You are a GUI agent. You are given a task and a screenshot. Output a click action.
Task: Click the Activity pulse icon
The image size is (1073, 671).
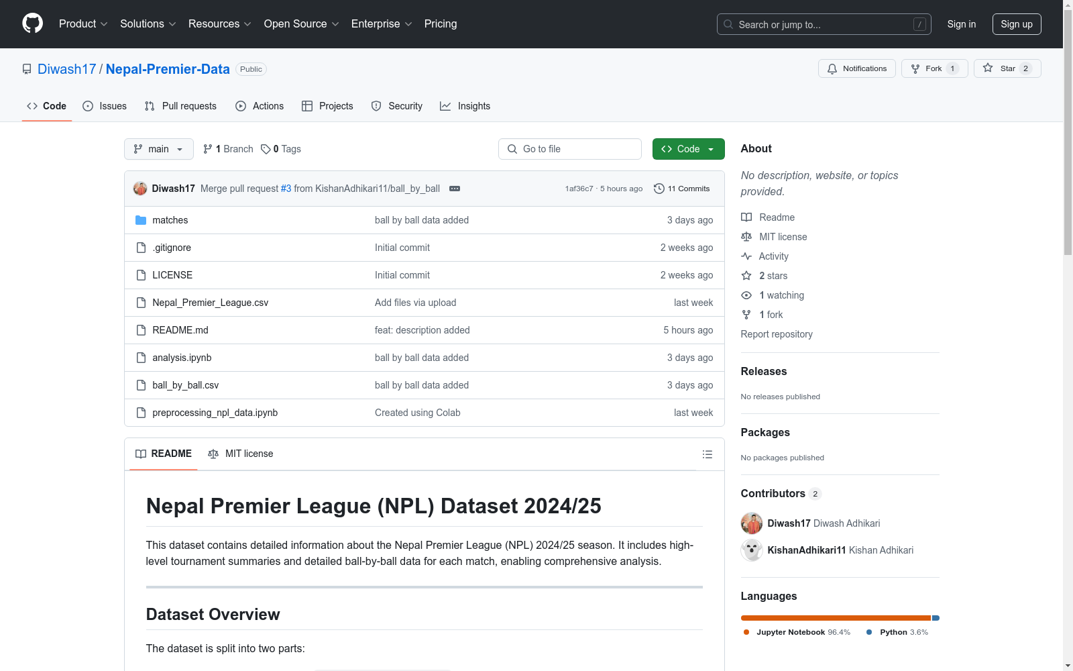(x=746, y=256)
